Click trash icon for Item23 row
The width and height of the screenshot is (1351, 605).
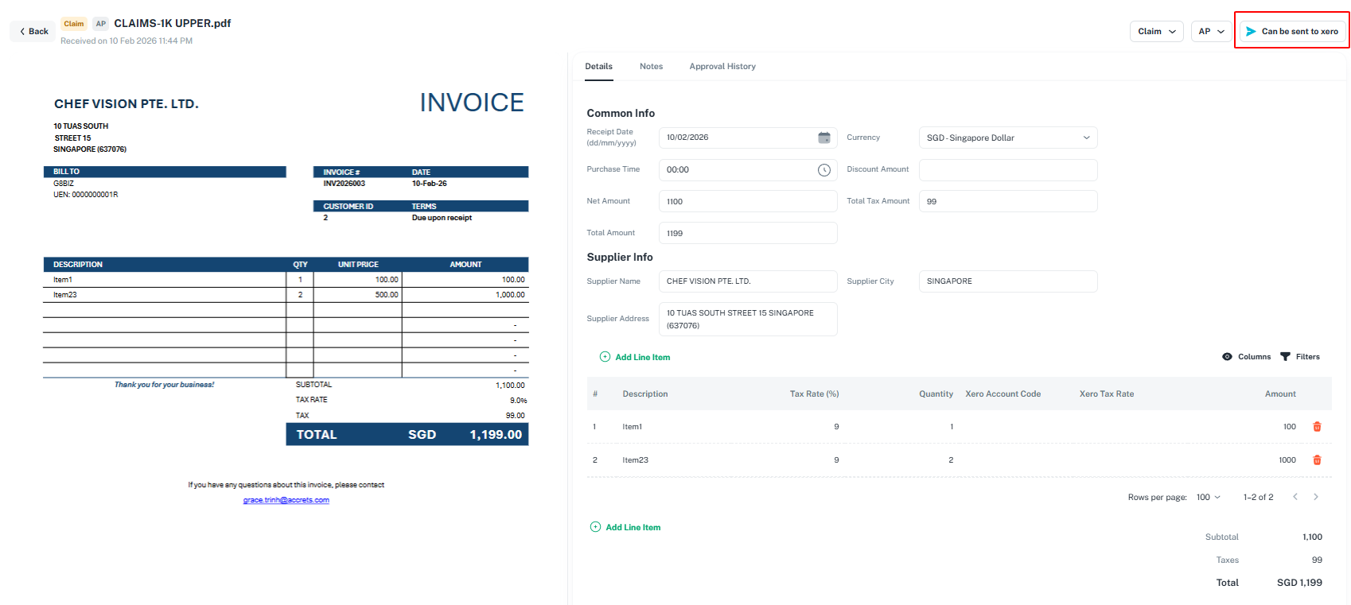(x=1316, y=460)
